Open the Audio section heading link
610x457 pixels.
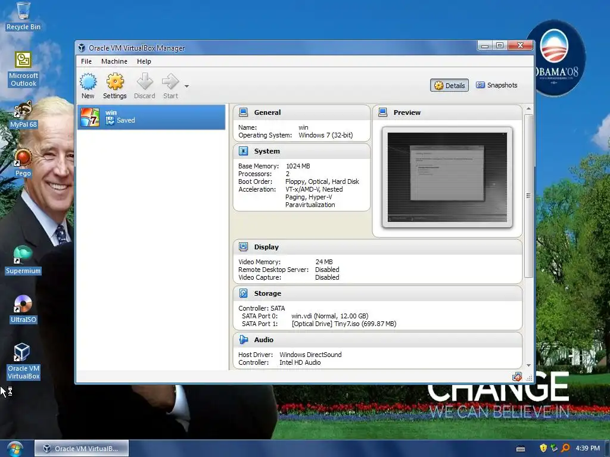pos(263,340)
